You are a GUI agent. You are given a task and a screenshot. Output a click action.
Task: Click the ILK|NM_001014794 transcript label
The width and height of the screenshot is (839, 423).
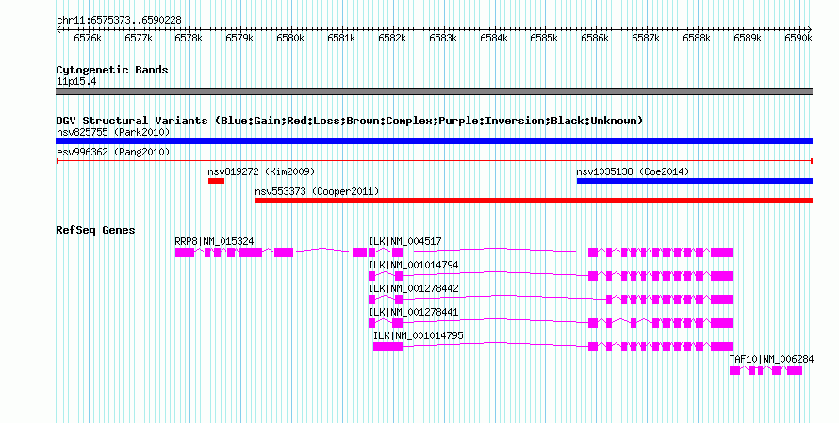pos(413,266)
